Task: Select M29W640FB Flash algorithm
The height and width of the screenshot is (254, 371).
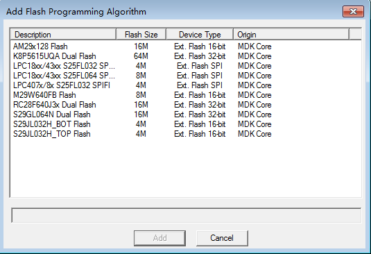Action: coord(44,95)
